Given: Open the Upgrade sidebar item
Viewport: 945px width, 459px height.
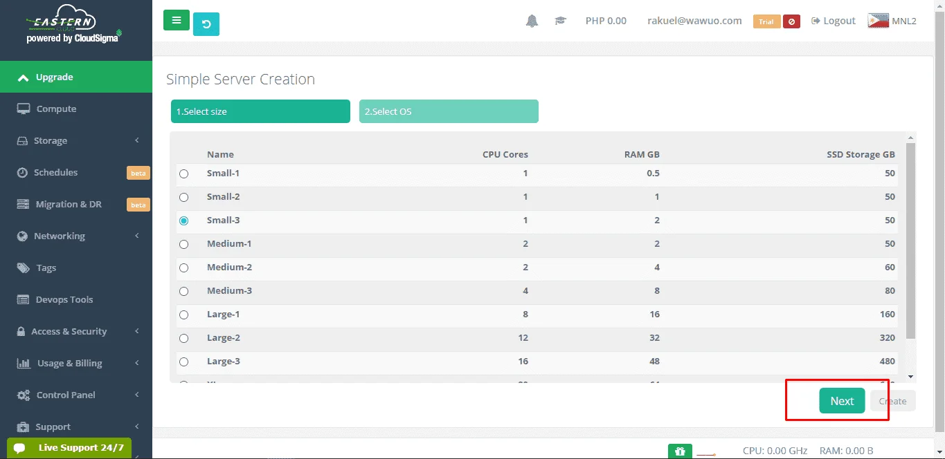Looking at the screenshot, I should [76, 77].
